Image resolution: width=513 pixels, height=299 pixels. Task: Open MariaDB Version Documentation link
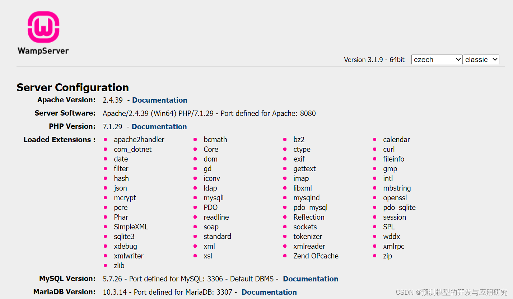coord(269,292)
